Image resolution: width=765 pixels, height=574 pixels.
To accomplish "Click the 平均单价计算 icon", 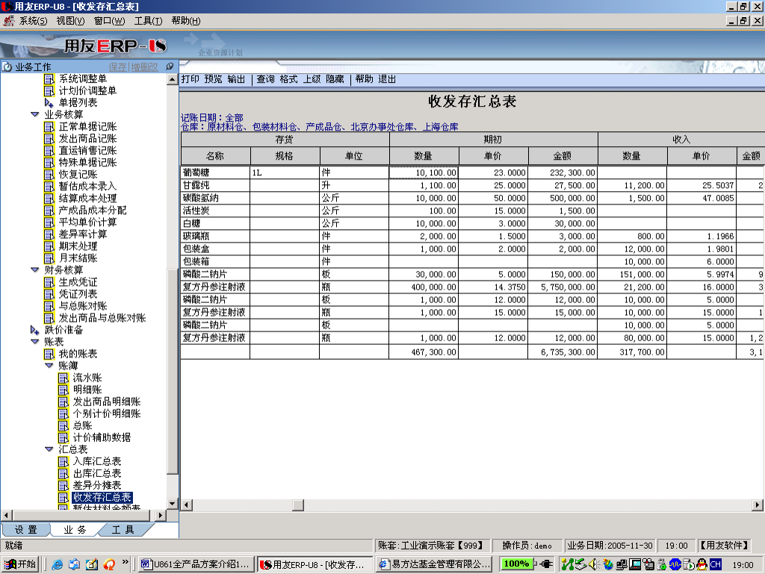I will pos(49,222).
